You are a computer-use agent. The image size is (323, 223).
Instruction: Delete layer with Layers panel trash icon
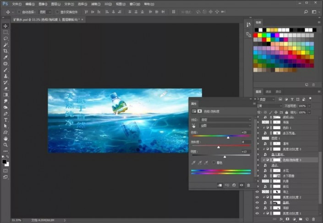click(313, 219)
